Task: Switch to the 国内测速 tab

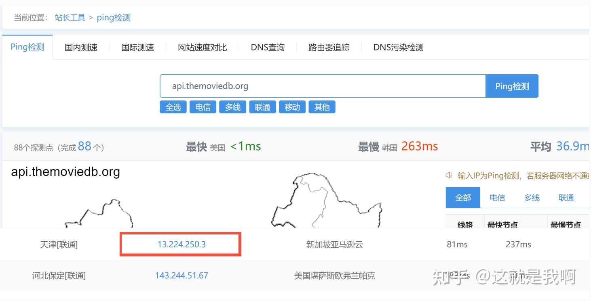Action: [x=81, y=47]
